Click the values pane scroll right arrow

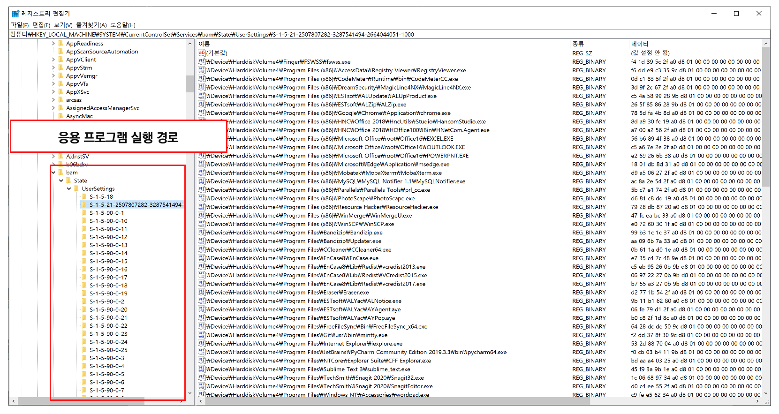click(x=758, y=401)
